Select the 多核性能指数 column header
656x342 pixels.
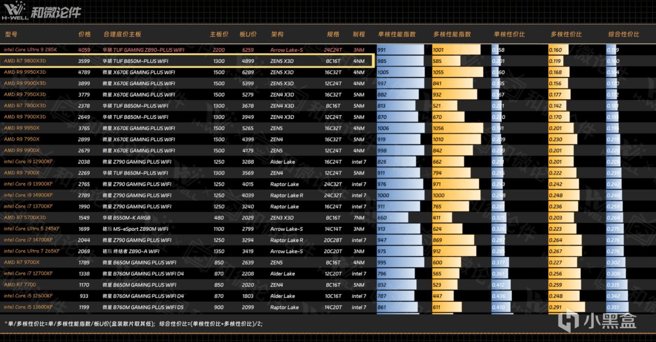452,34
